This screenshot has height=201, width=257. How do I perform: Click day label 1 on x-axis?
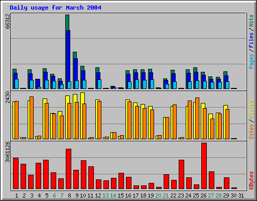17,195
